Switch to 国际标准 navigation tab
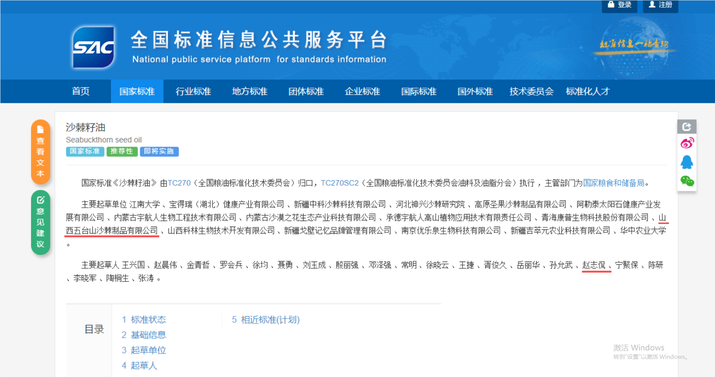Viewport: 715px width, 377px height. pos(418,91)
